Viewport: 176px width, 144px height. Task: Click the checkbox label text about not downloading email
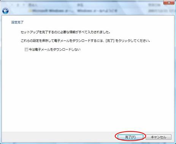pos(55,50)
